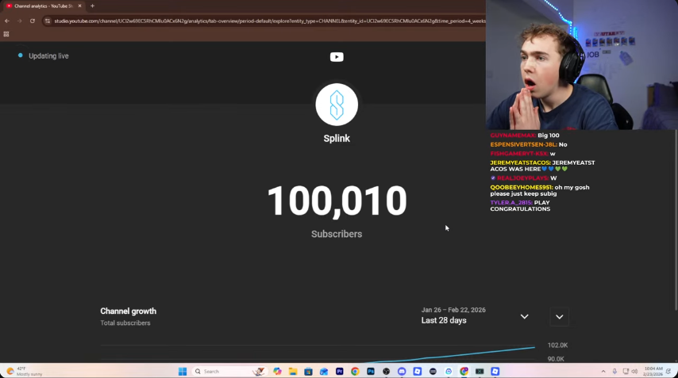Open a new browser tab with plus

(93, 6)
